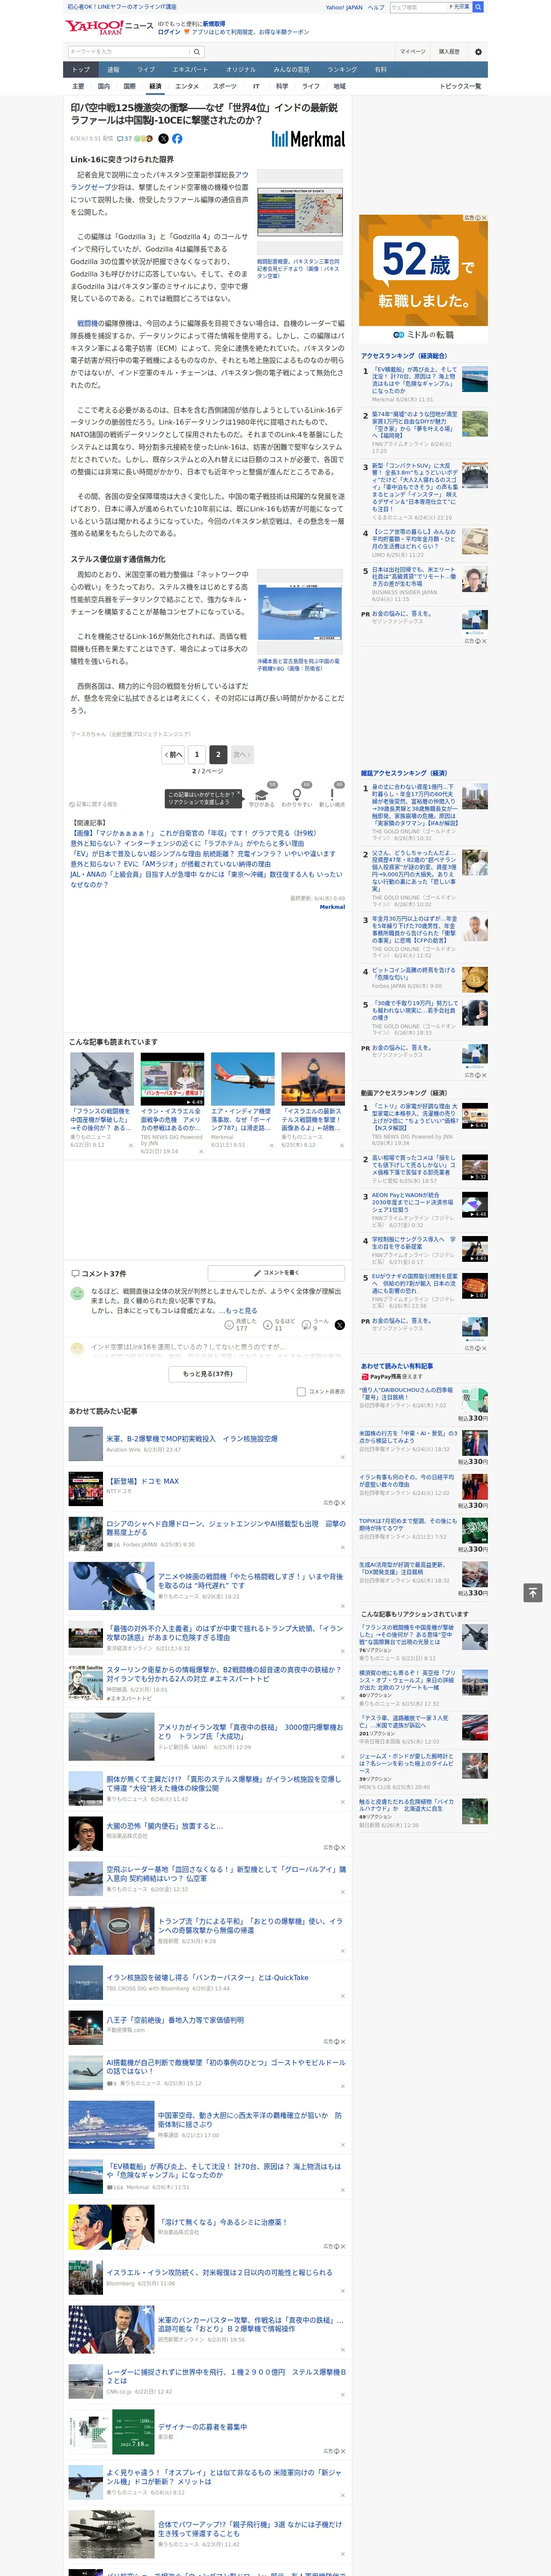Image resolution: width=551 pixels, height=2576 pixels.
Task: Click the マイページ link
Action: [413, 52]
